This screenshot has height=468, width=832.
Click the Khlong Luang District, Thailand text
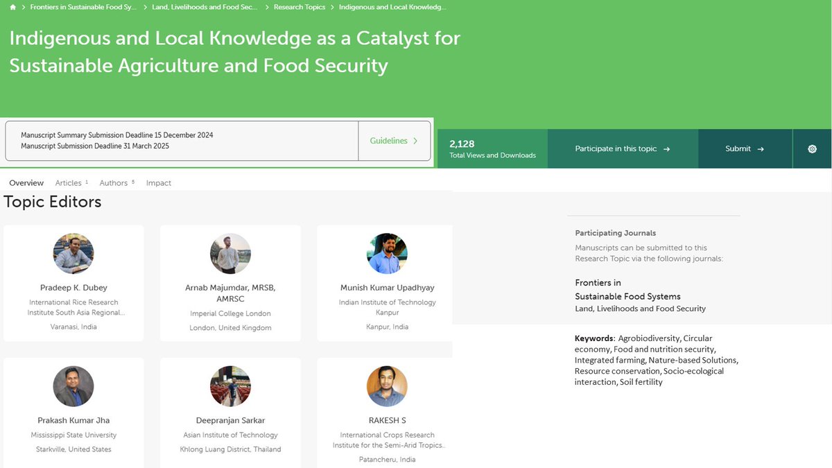[231, 449]
